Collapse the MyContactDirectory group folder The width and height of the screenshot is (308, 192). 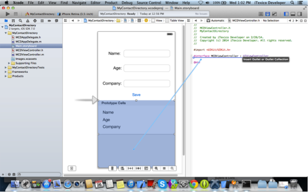coord(6,33)
